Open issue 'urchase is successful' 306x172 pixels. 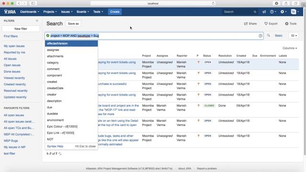[112, 84]
